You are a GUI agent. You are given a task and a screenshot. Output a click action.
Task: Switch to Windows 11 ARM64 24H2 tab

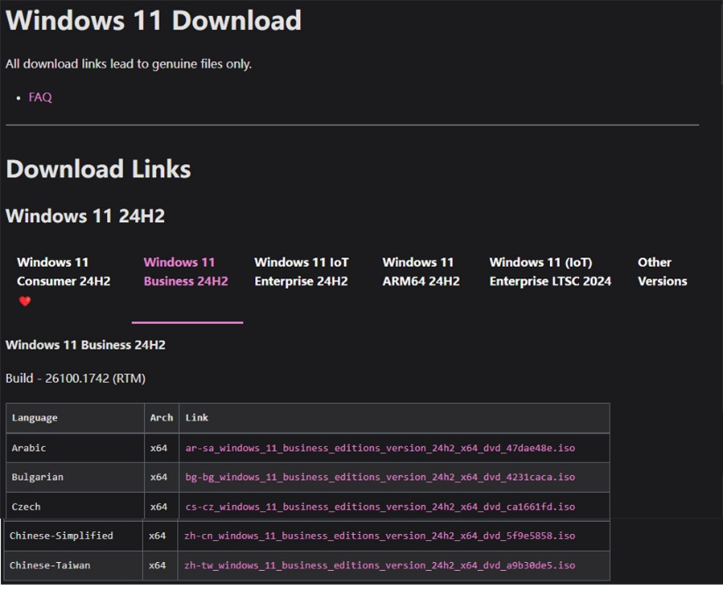[x=421, y=271]
